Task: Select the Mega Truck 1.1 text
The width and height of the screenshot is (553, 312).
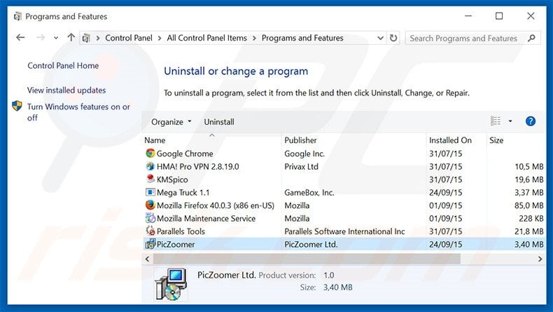Action: (183, 193)
